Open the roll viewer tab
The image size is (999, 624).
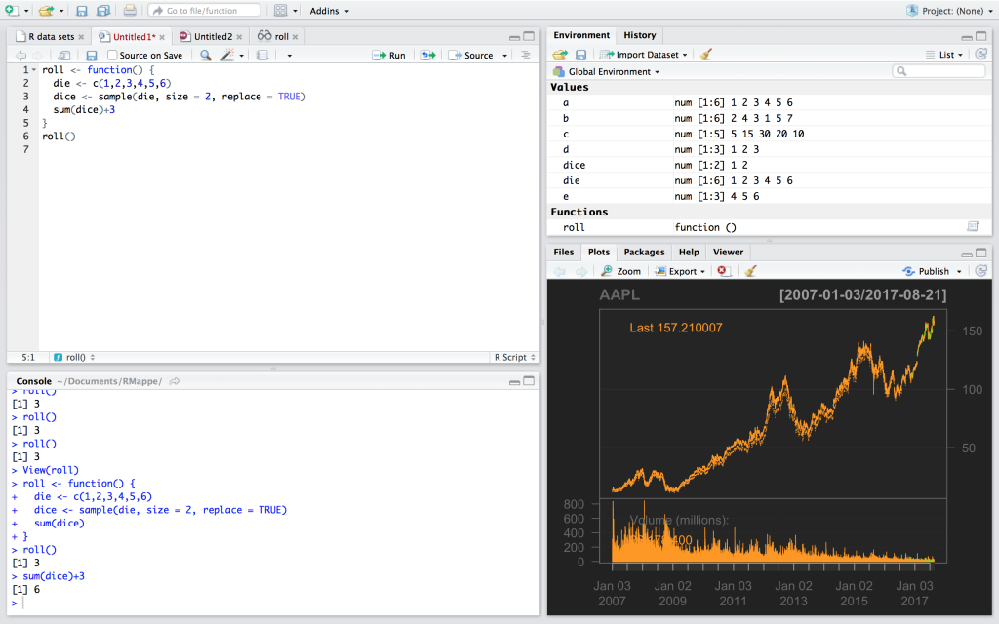click(x=282, y=37)
